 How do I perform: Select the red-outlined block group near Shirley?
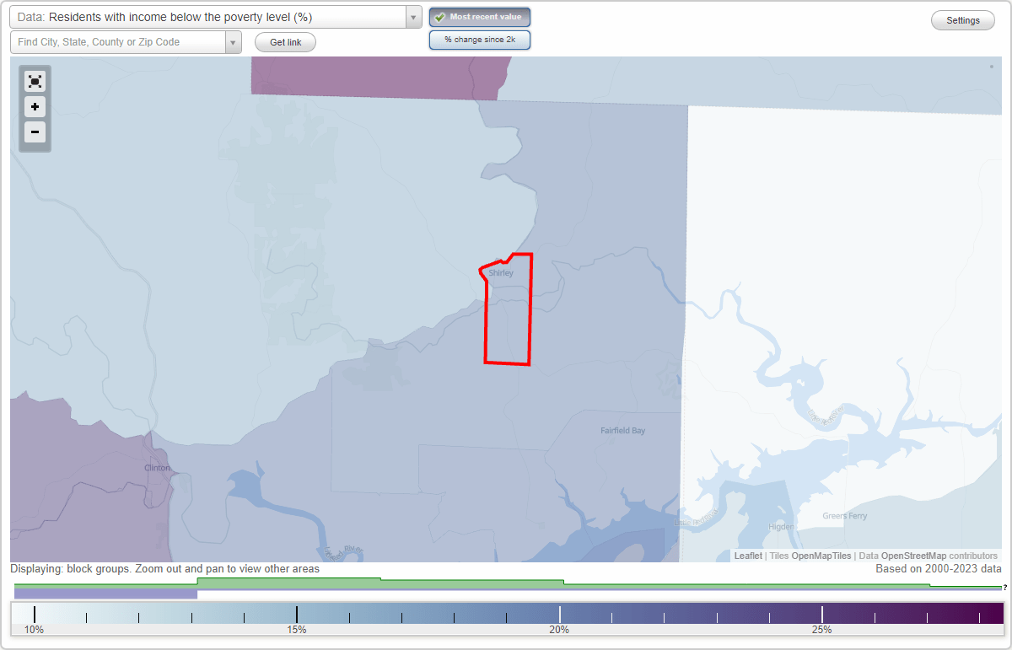point(506,320)
